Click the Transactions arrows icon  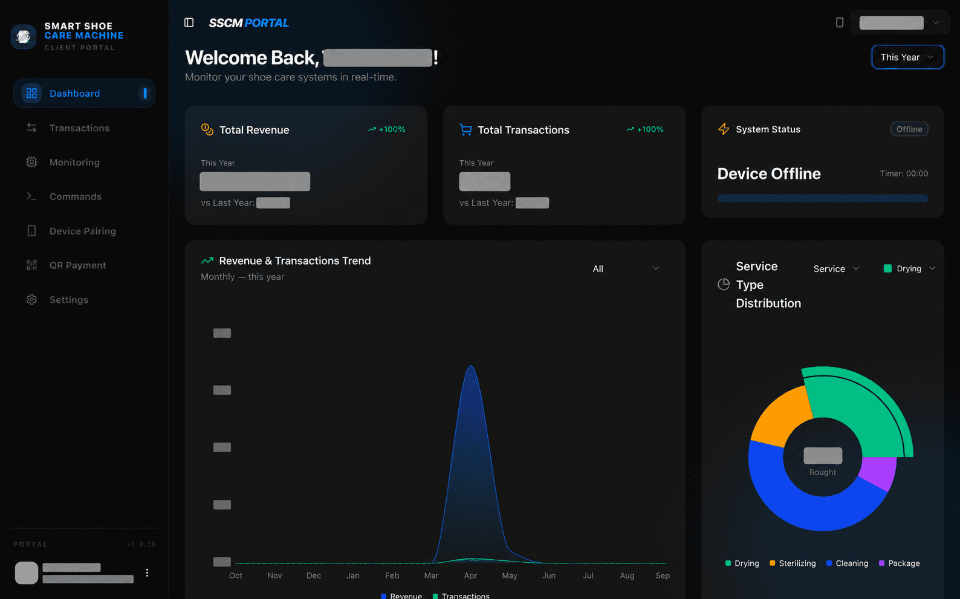point(31,128)
